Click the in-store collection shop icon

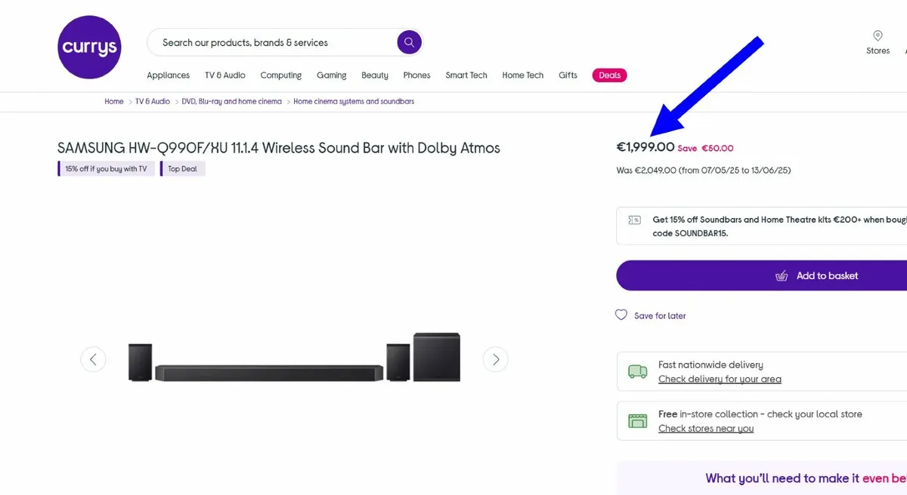click(637, 420)
